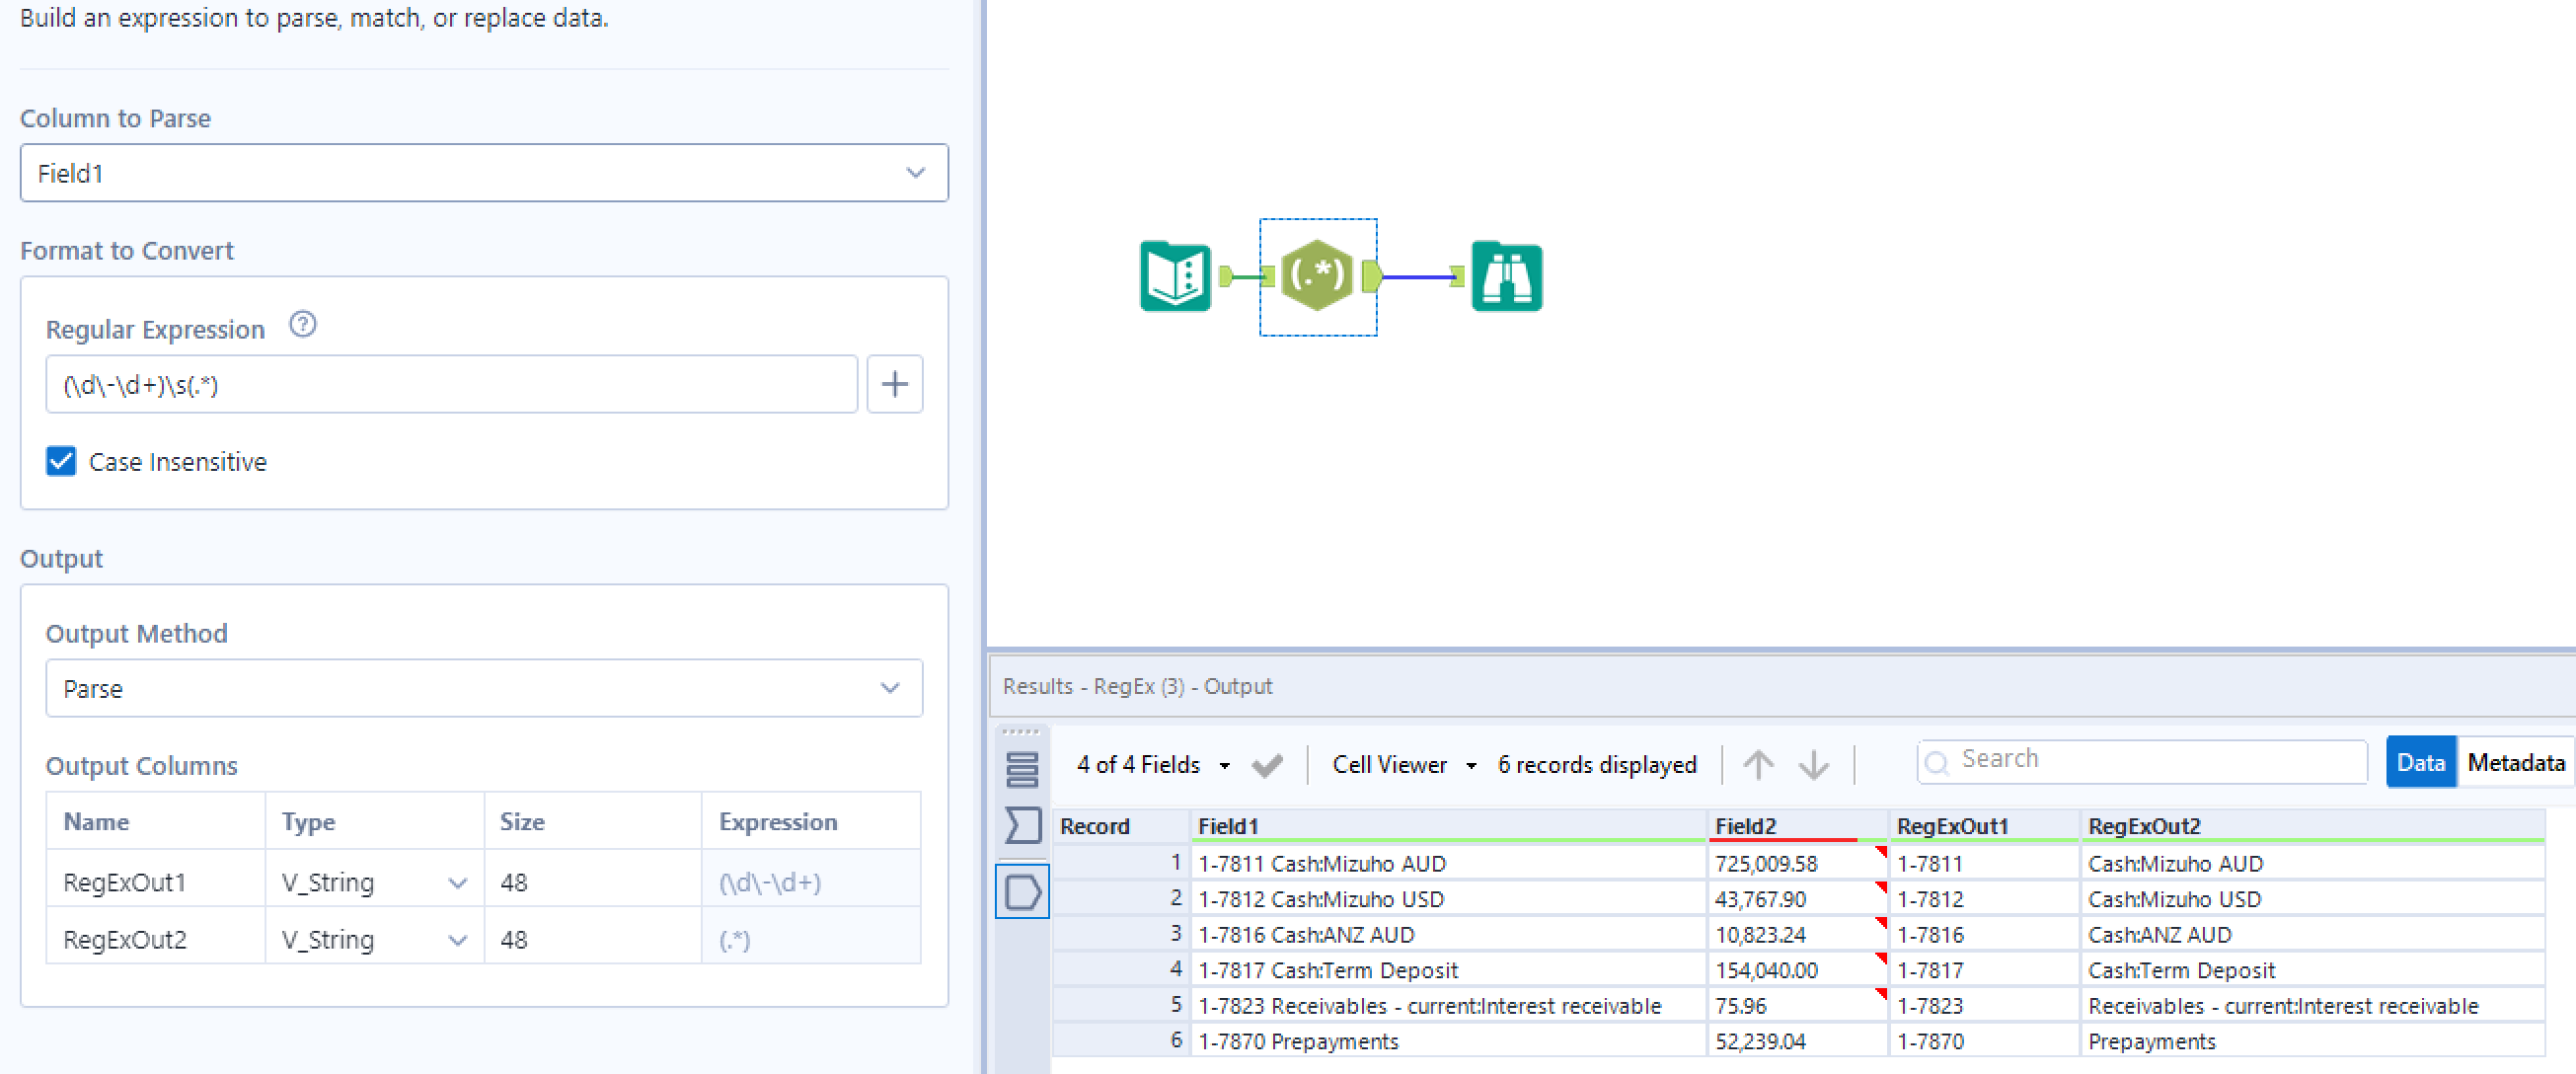Click the down arrow in results toolbar
The height and width of the screenshot is (1074, 2576).
[1812, 765]
